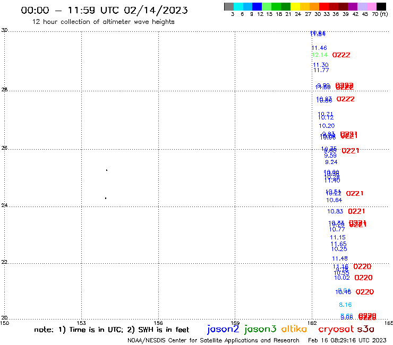The image size is (393, 345).
Task: Pick the light green 15 ft legend swatch
Action: click(x=267, y=6)
